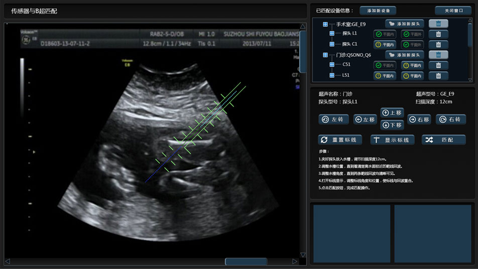Toggle 平面内 status for 探头 C1

[x=385, y=45]
